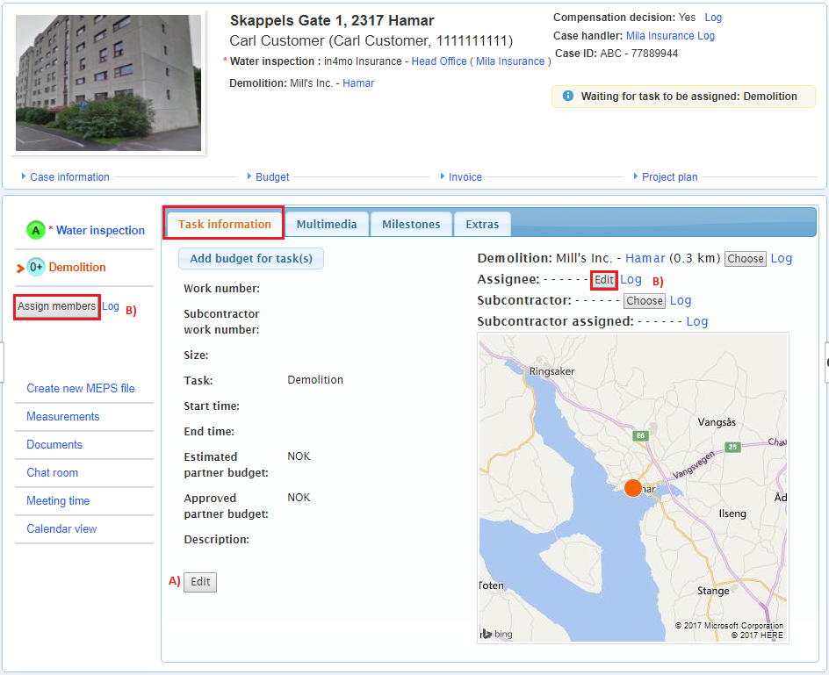Open the Compensation decision Log link
829x675 pixels.
tap(713, 18)
